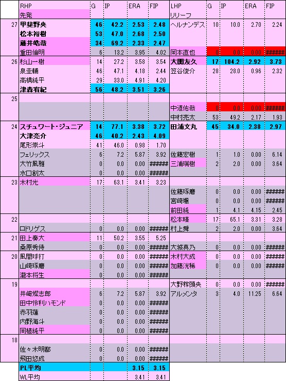Select player name 津森宥紀
This screenshot has width=286, height=381.
55,89
